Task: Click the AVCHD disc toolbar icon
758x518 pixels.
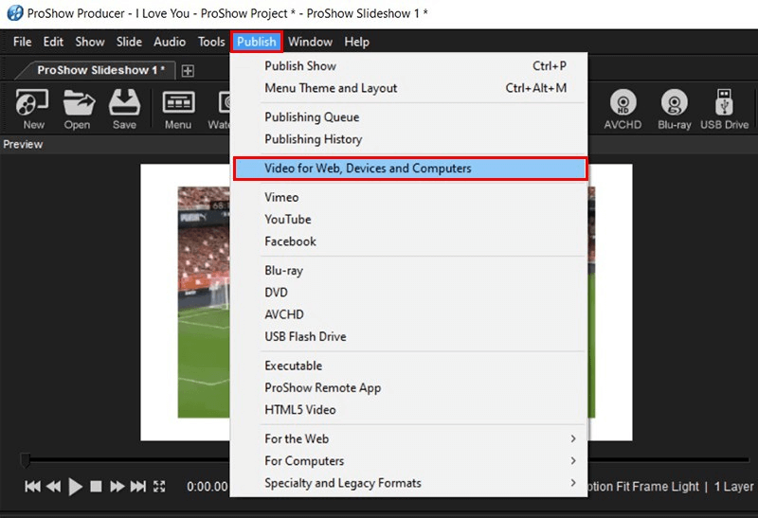Action: point(623,108)
